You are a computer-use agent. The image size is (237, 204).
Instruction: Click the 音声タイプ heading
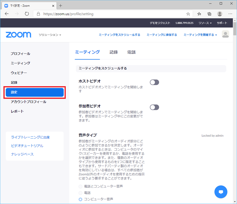tap(88, 135)
